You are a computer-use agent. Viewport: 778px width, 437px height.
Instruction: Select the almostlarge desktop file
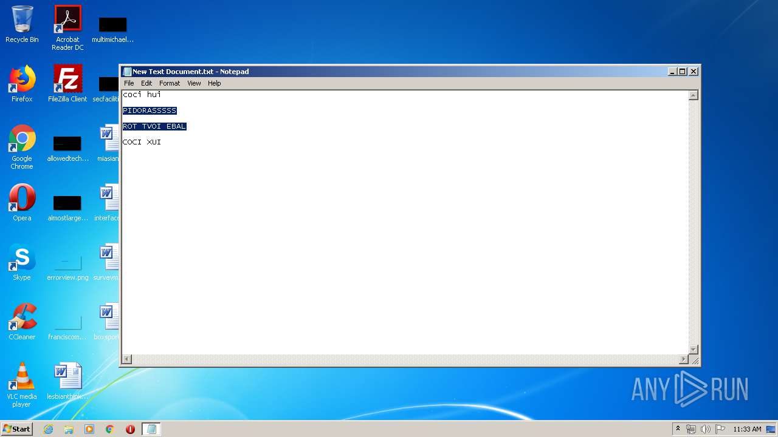pyautogui.click(x=67, y=207)
